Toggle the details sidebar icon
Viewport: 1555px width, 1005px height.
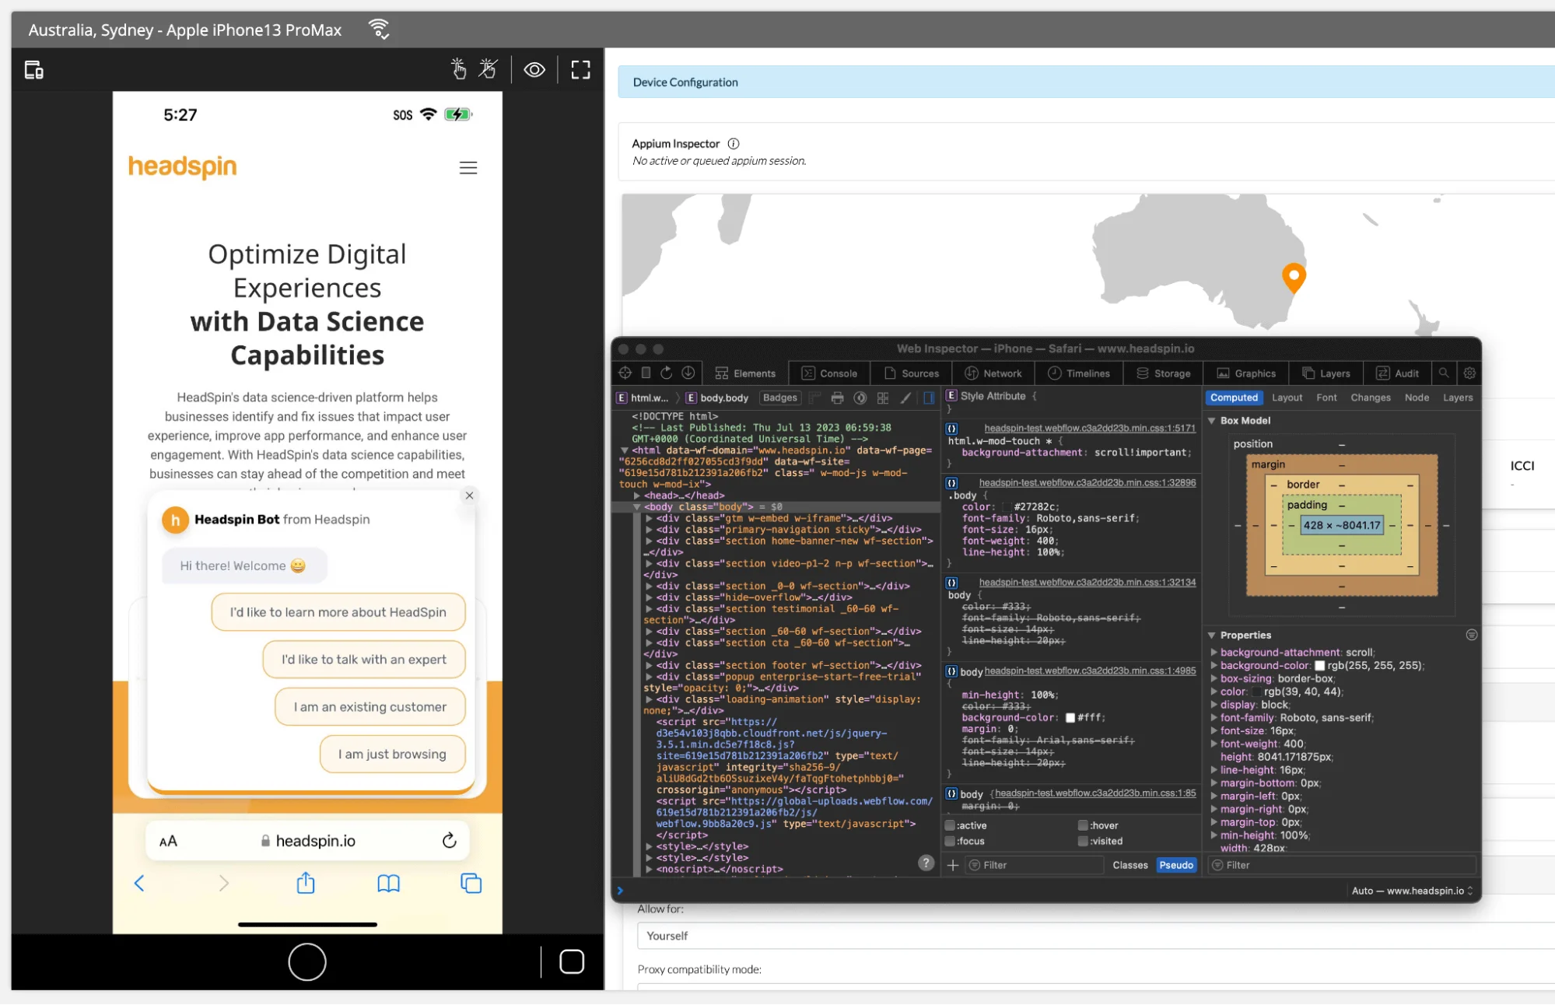[929, 398]
